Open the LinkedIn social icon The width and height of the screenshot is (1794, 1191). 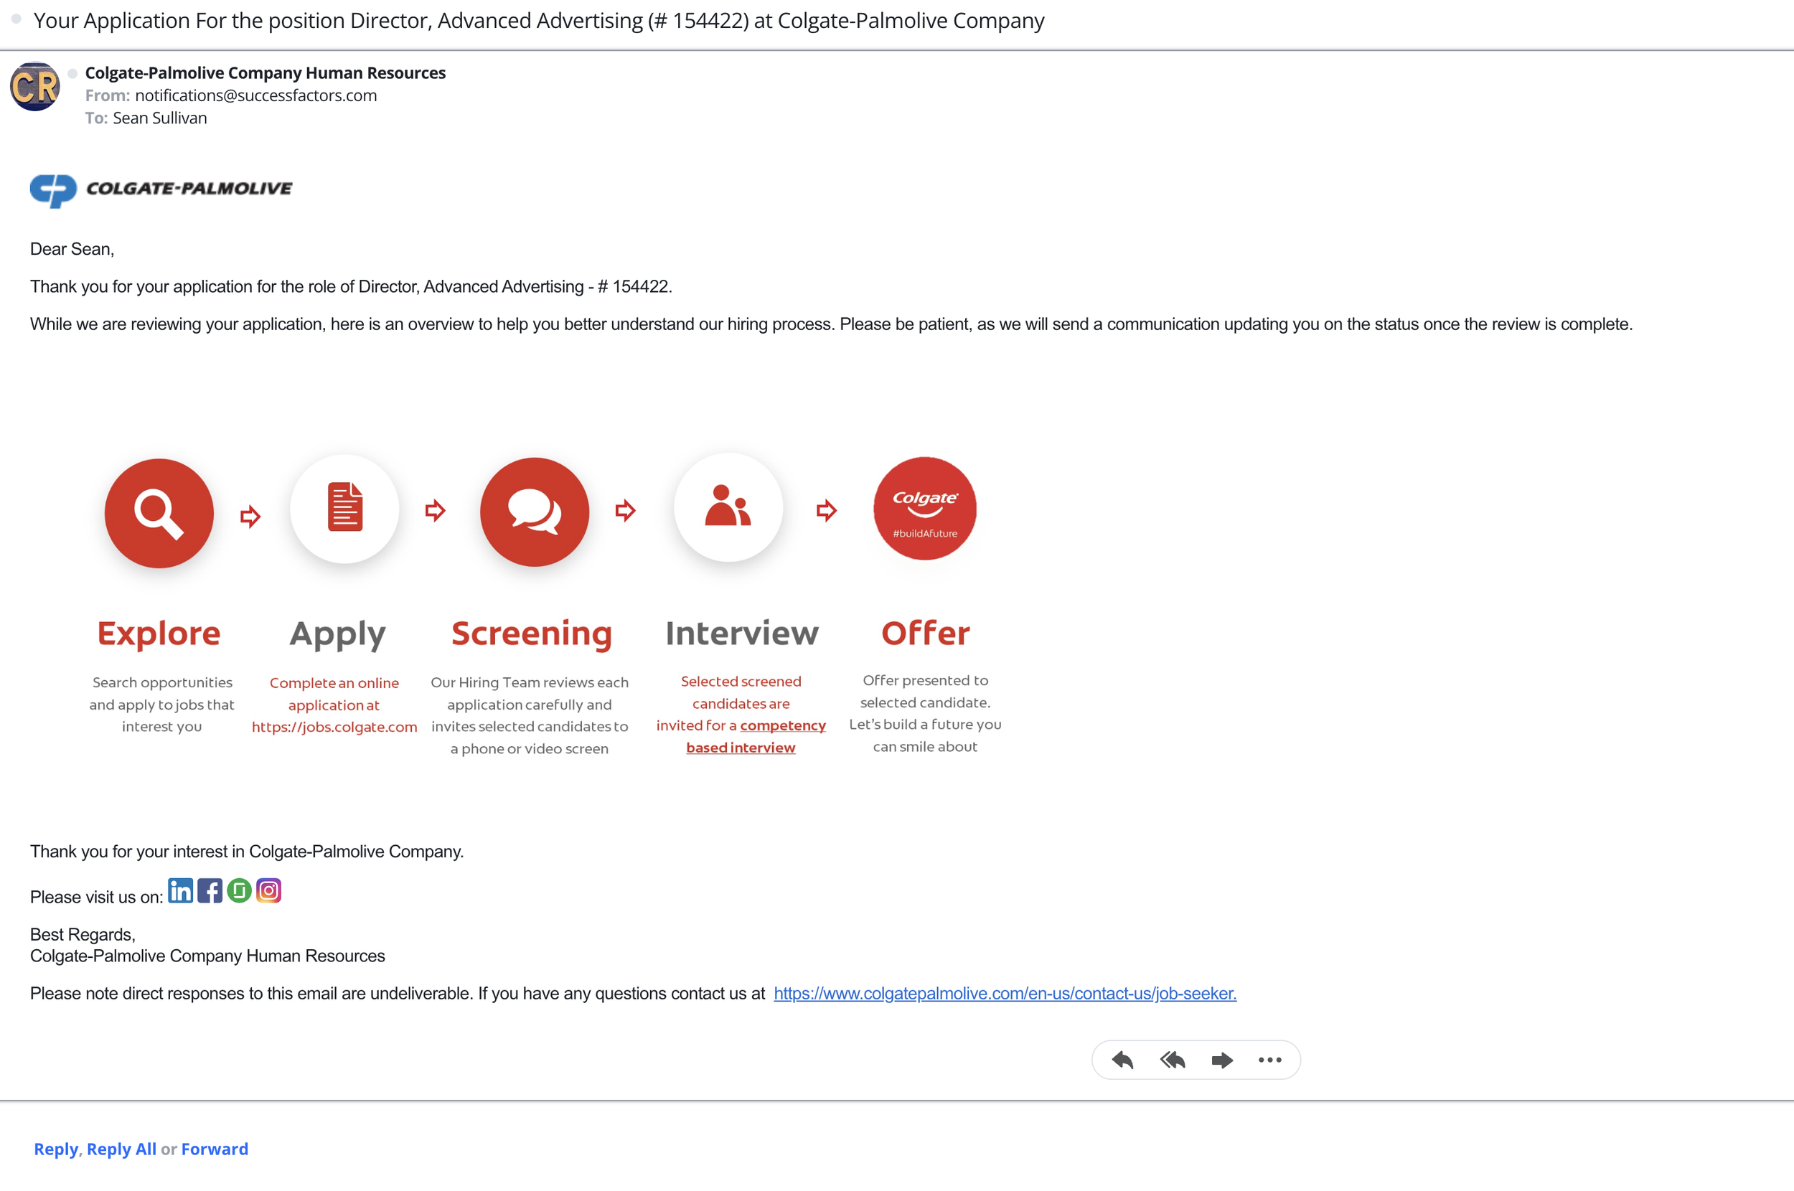[x=180, y=891]
